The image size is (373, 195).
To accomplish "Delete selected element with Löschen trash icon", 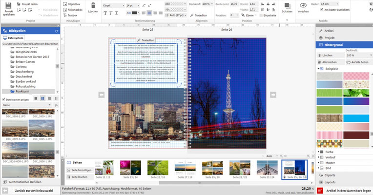I will click(x=93, y=8).
